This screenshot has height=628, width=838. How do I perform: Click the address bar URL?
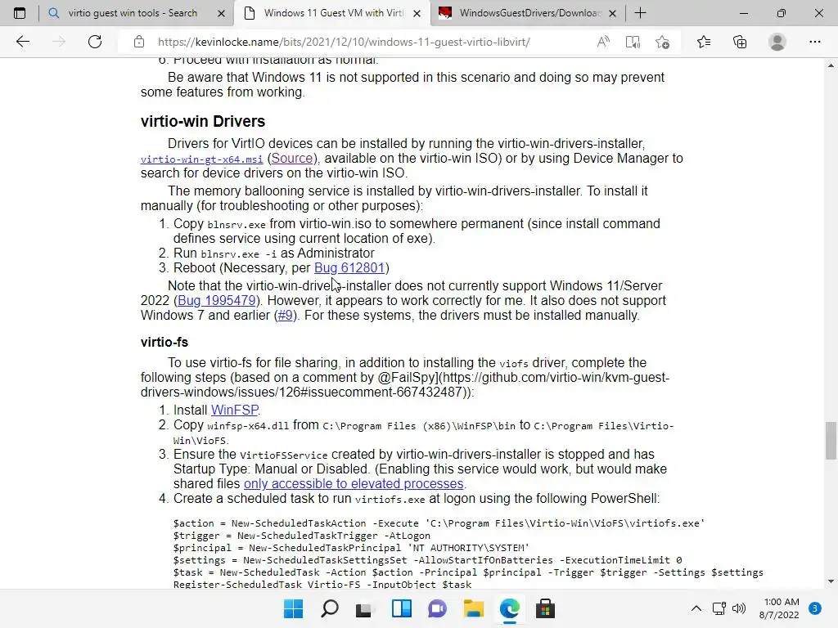(x=344, y=42)
